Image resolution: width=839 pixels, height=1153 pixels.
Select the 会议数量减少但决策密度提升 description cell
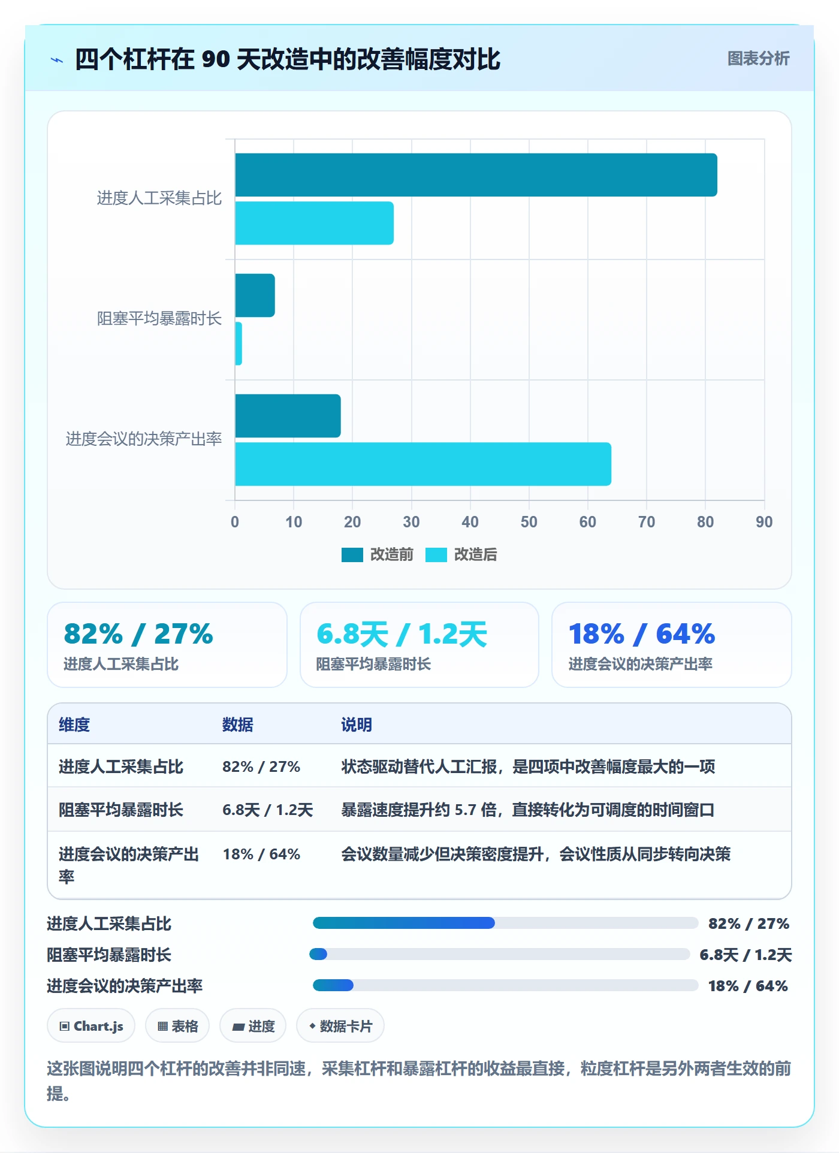536,854
